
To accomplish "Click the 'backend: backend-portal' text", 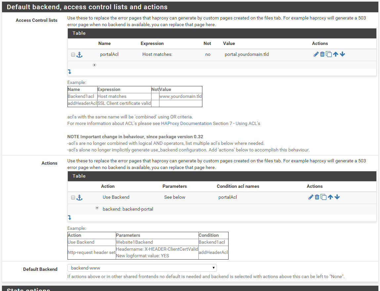I will tap(128, 209).
